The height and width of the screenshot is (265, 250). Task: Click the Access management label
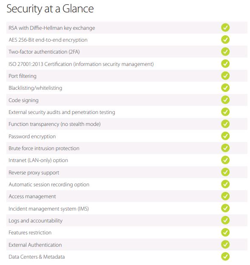(x=32, y=197)
